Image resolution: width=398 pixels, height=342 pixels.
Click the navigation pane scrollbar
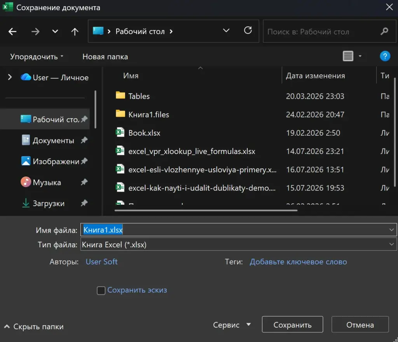95,109
